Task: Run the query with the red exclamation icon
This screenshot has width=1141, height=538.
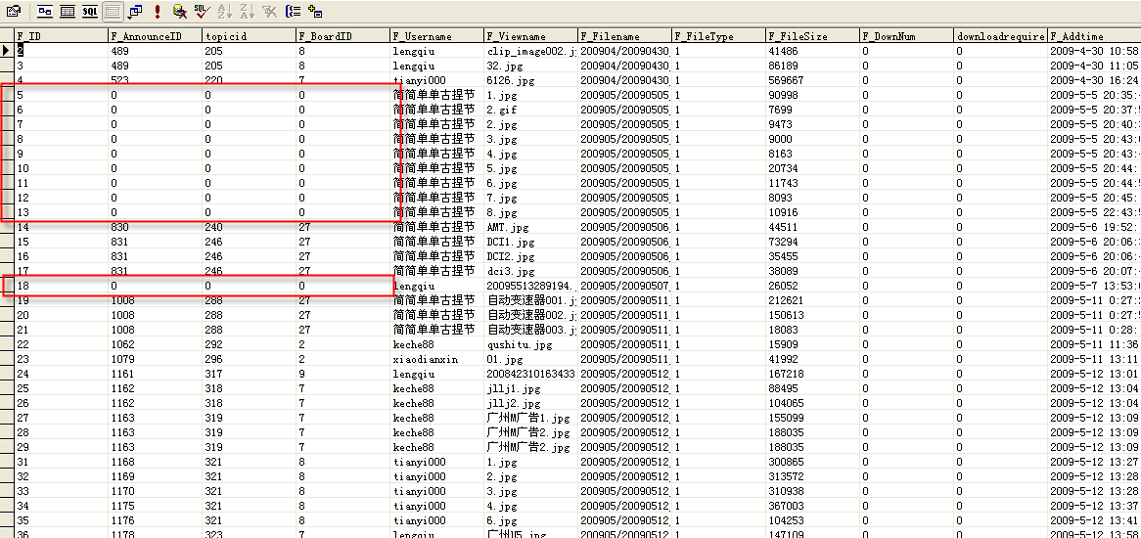Action: (158, 11)
